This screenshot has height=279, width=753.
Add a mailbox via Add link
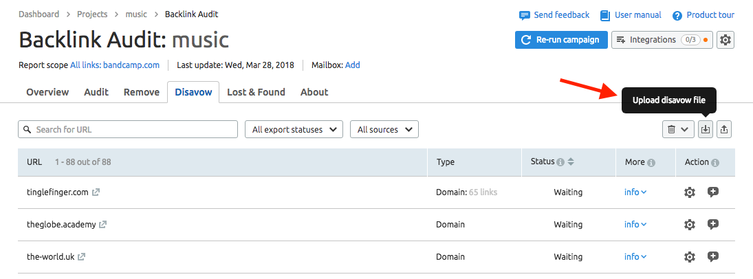(353, 65)
